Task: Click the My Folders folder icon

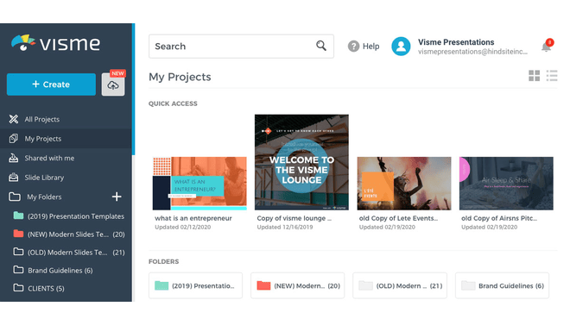Action: pos(15,197)
